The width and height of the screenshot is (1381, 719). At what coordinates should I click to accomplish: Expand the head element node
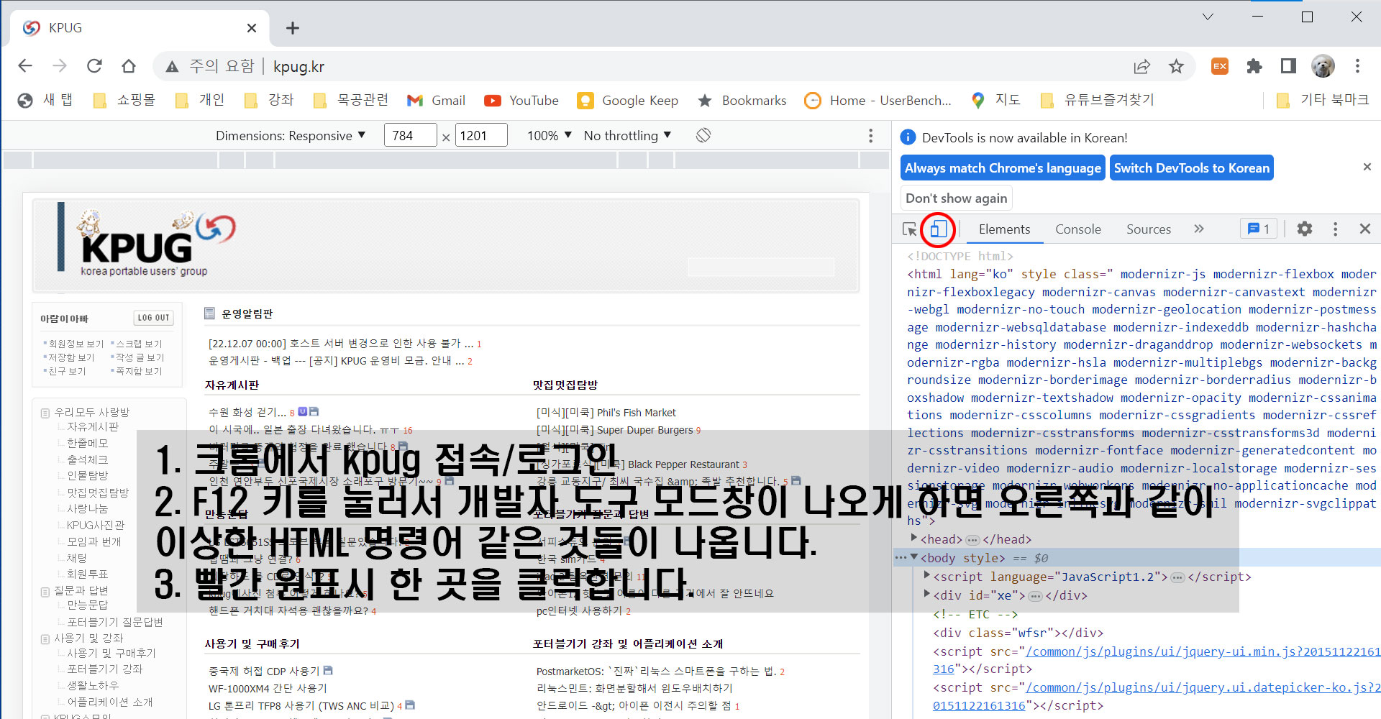click(x=914, y=538)
